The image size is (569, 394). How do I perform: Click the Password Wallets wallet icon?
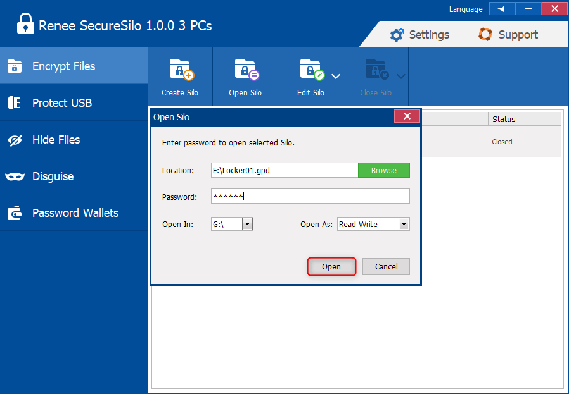tap(15, 213)
